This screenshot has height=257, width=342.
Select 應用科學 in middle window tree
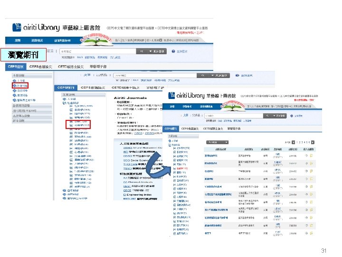(x=73, y=194)
